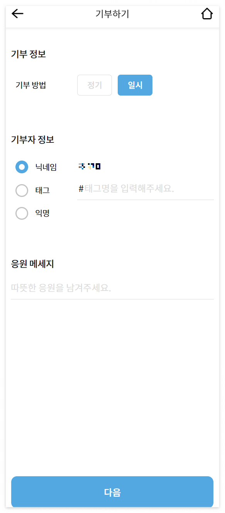This screenshot has width=225, height=513.
Task: Toggle the 정기 donation option
Action: 94,85
